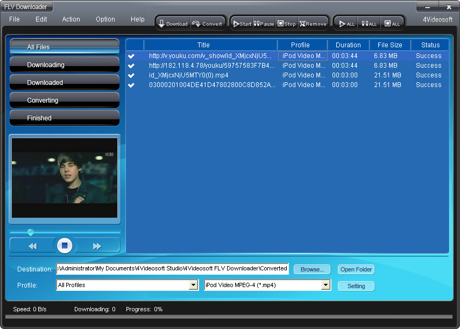Image resolution: width=460 pixels, height=329 pixels.
Task: Show the All Files list
Action: tap(65, 47)
